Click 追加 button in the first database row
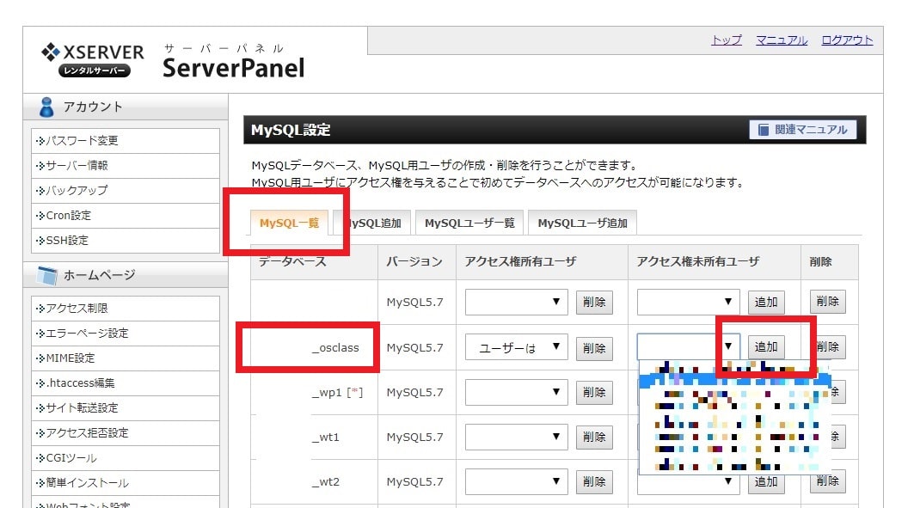 (x=765, y=302)
